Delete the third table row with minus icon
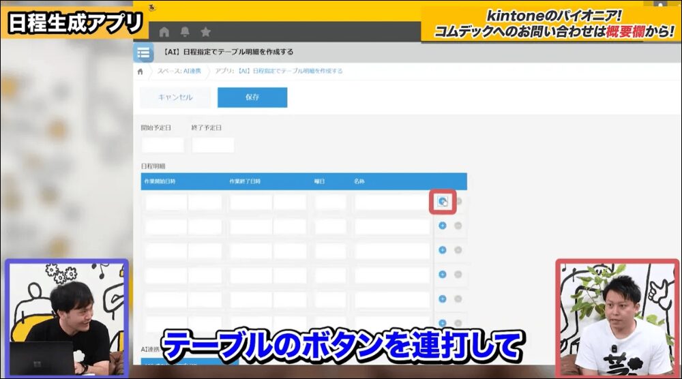The width and height of the screenshot is (682, 379). coord(458,250)
